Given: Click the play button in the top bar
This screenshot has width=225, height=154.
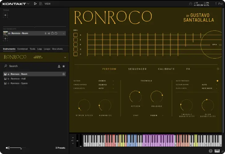Looking at the screenshot, I should click(35, 4).
